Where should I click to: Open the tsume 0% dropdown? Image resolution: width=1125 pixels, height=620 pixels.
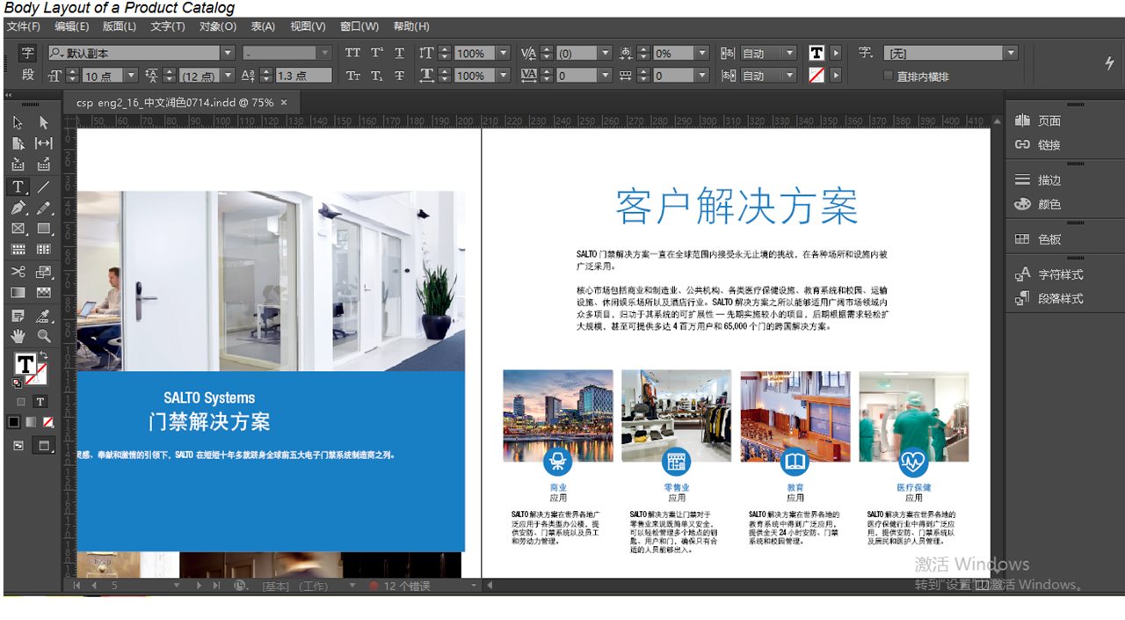[x=702, y=53]
